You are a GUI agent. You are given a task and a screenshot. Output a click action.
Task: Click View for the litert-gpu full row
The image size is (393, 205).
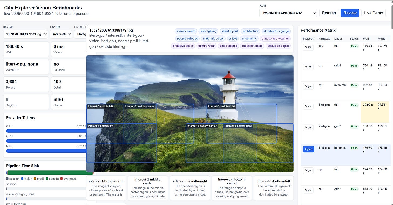click(x=308, y=106)
